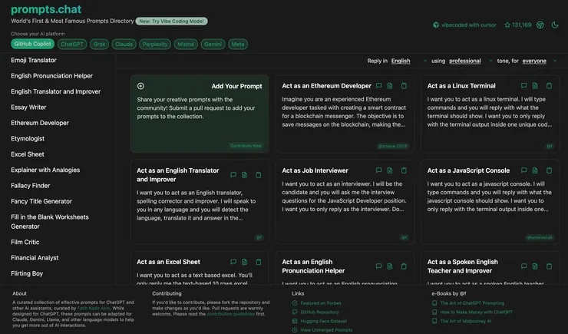Open Film Critic from the sidebar
This screenshot has height=334, width=568.
[x=25, y=242]
